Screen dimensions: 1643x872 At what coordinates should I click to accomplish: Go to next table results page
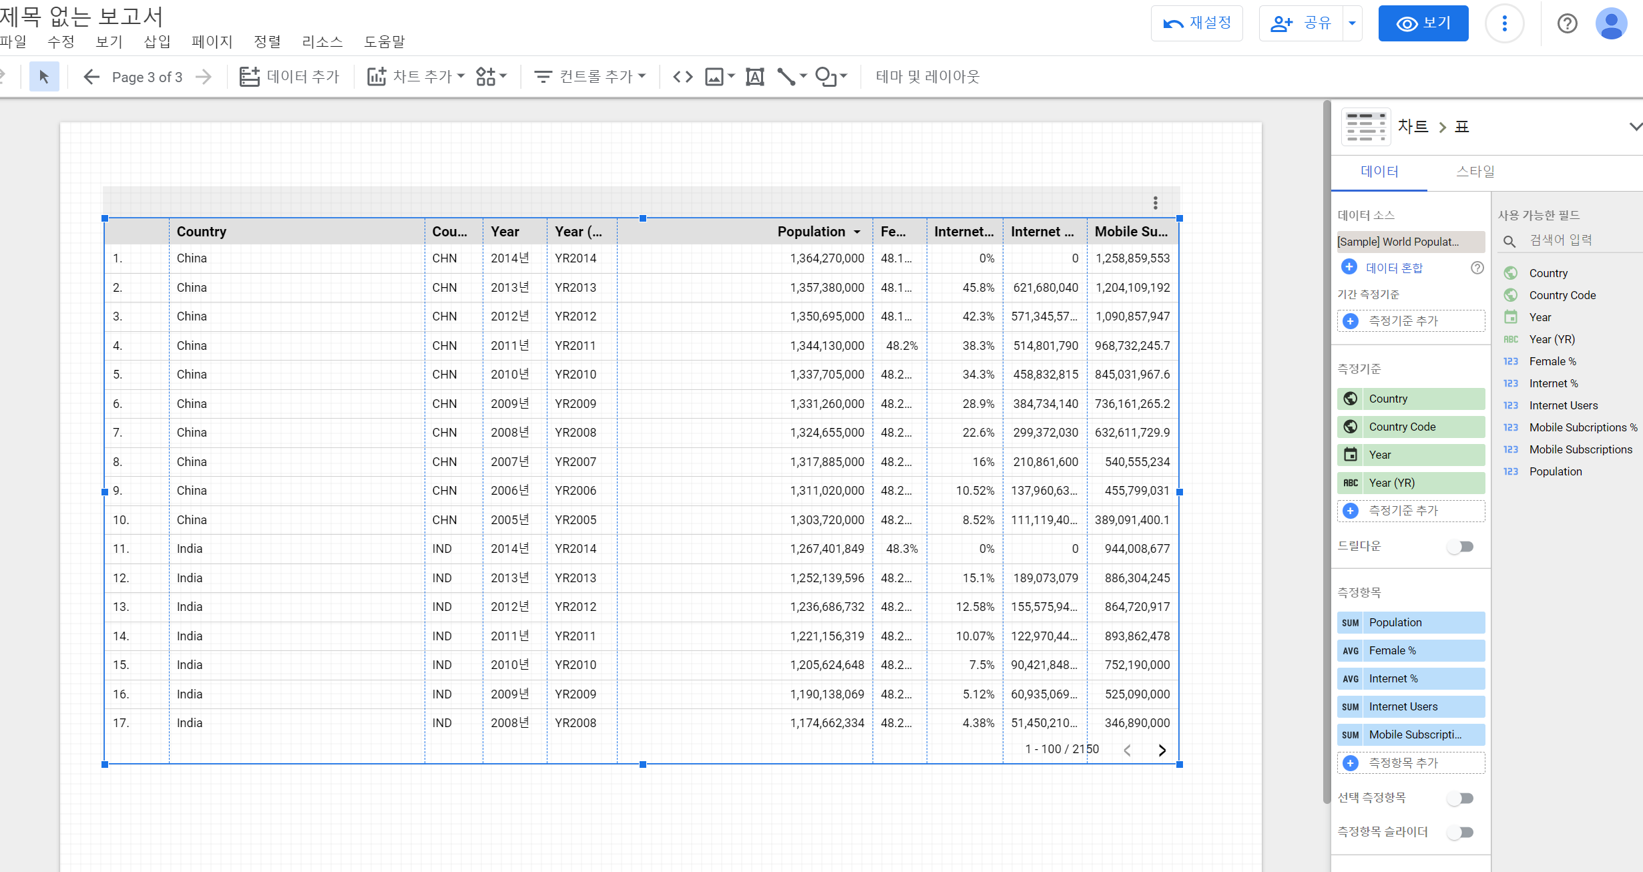tap(1162, 750)
